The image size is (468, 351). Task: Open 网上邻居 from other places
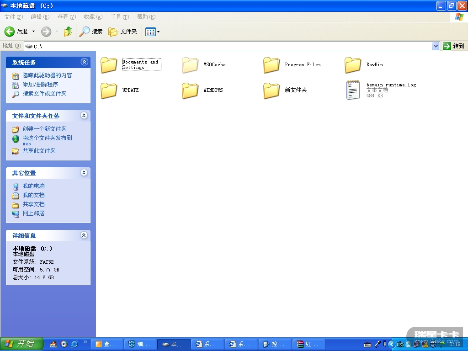(33, 213)
